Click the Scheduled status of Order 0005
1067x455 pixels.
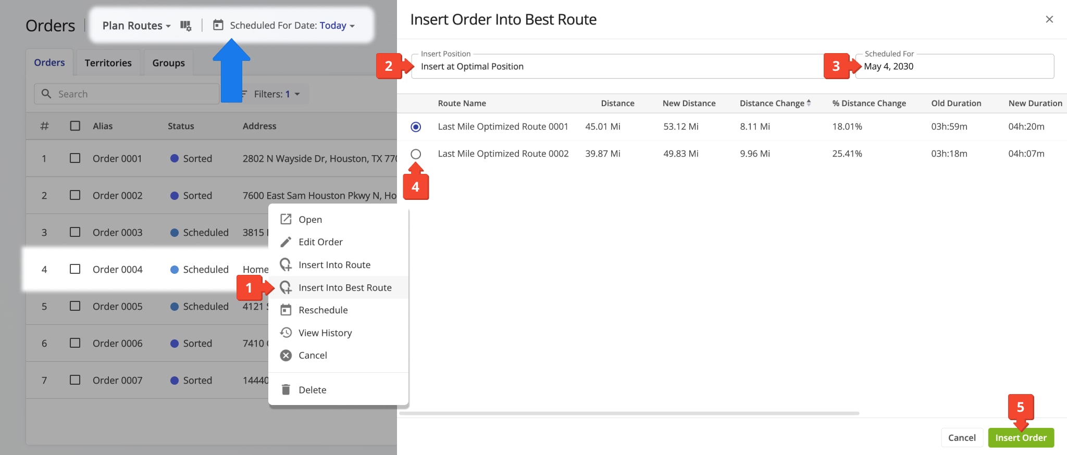[206, 306]
